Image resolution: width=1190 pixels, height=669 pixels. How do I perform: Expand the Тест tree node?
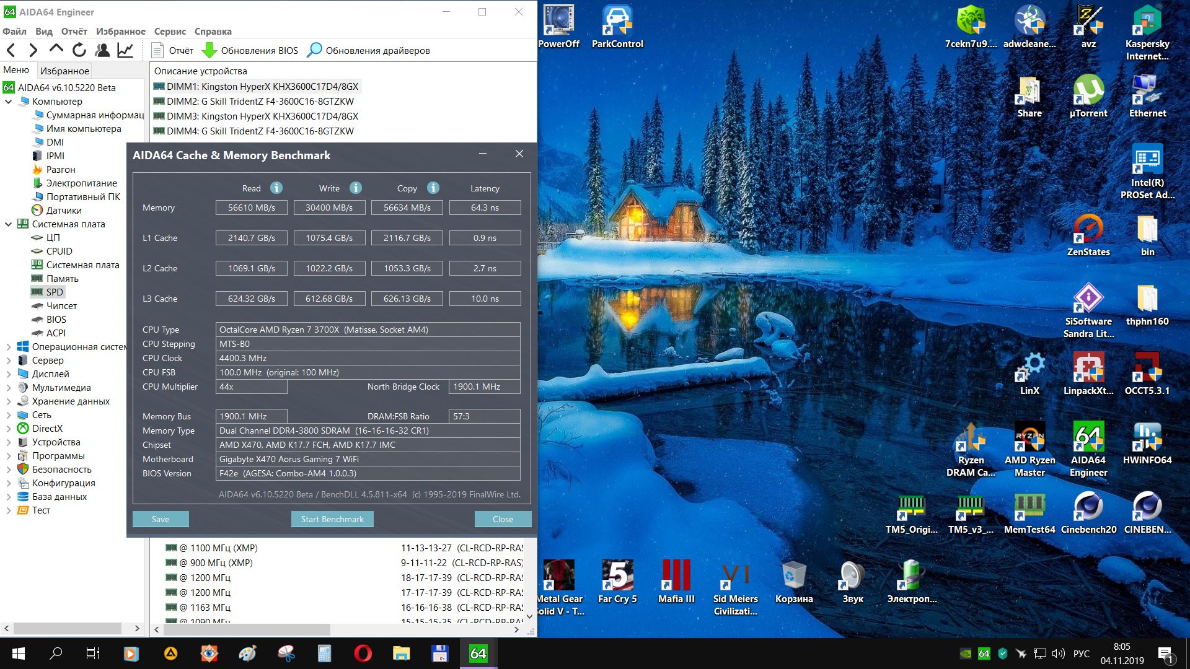[x=9, y=510]
